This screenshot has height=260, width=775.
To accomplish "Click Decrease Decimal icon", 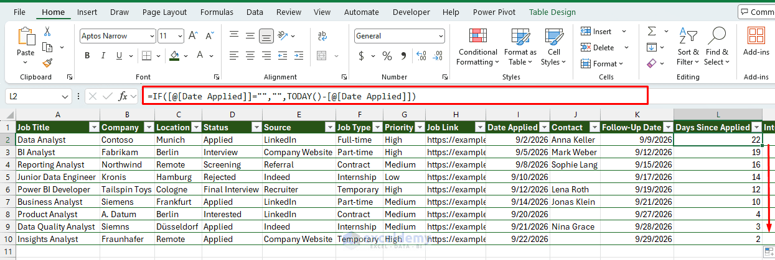I will point(437,56).
